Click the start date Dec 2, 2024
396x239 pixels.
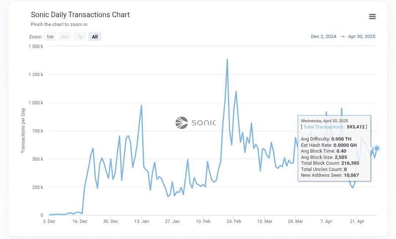pyautogui.click(x=323, y=36)
